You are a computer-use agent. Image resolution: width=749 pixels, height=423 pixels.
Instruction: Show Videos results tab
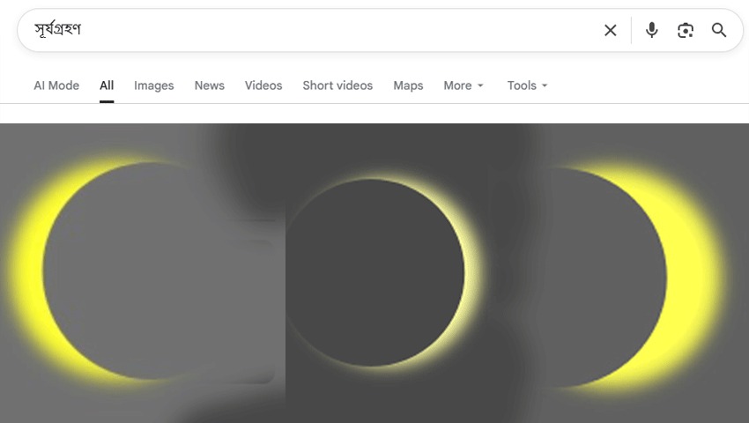pyautogui.click(x=263, y=85)
